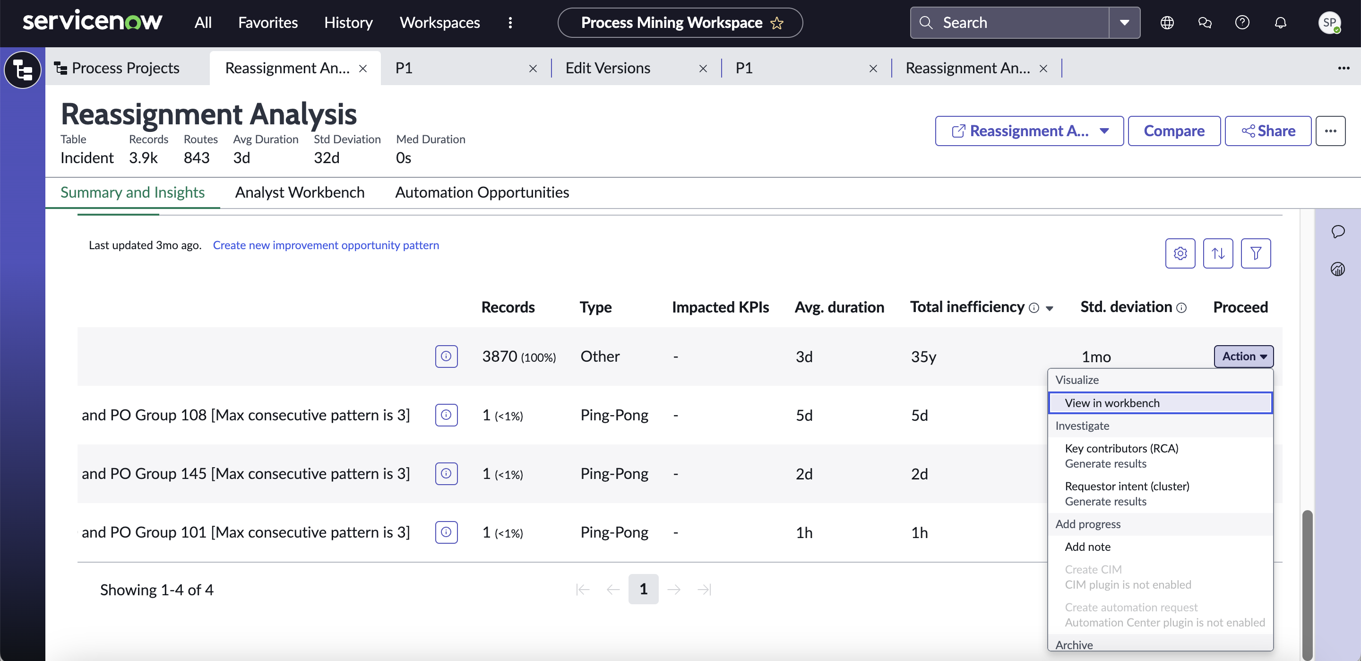1361x661 pixels.
Task: Close the Edit Versions tab
Action: (x=703, y=68)
